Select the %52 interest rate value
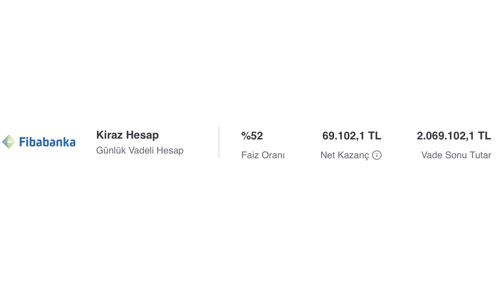This screenshot has height=282, width=502. [x=252, y=136]
